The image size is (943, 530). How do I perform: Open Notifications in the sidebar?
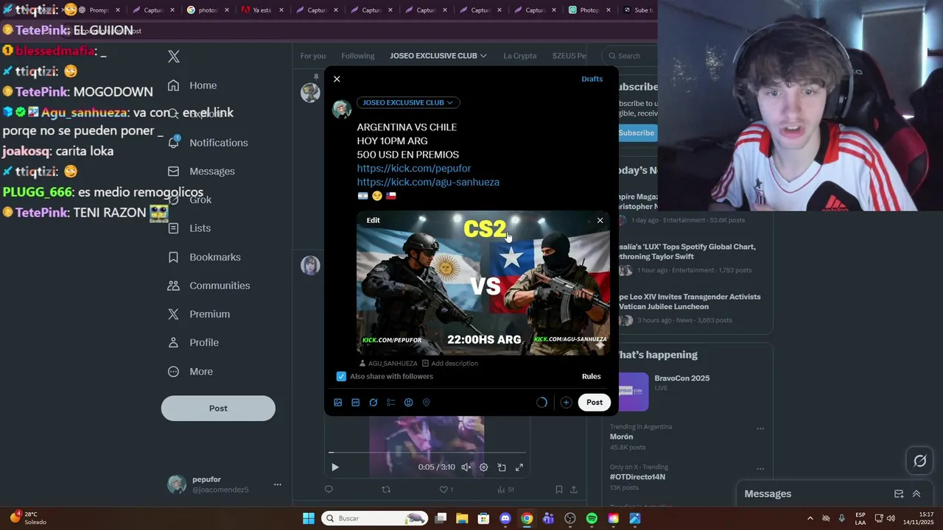[x=208, y=143]
